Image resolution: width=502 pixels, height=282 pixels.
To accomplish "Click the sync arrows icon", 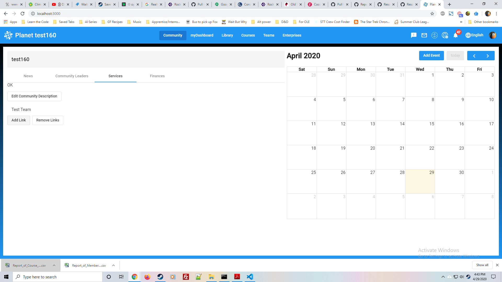I will (434, 35).
